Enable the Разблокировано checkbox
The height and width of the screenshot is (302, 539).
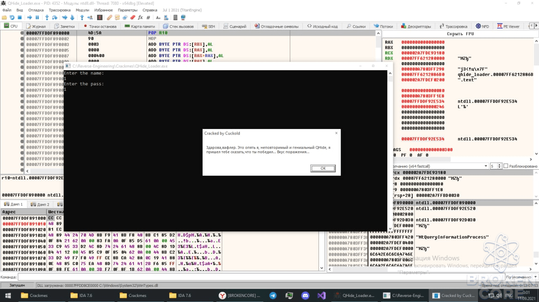pos(506,166)
